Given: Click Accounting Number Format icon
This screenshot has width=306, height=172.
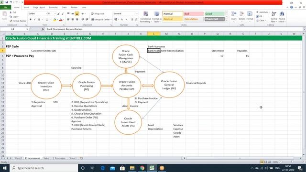Looking at the screenshot, I should point(116,20).
